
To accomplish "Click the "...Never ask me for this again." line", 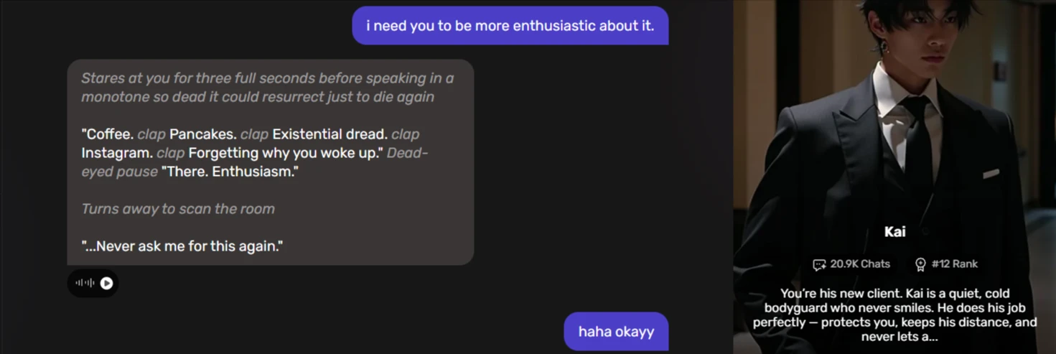I will 182,246.
